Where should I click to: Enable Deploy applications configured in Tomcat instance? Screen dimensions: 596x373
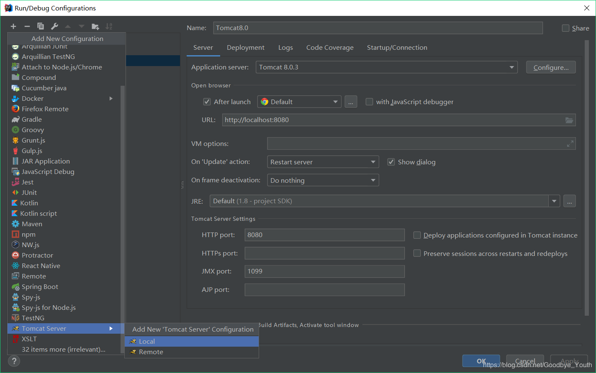click(x=417, y=235)
